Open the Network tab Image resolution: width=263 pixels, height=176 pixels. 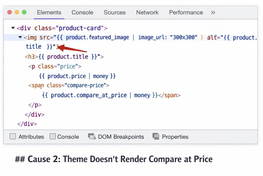click(x=147, y=12)
